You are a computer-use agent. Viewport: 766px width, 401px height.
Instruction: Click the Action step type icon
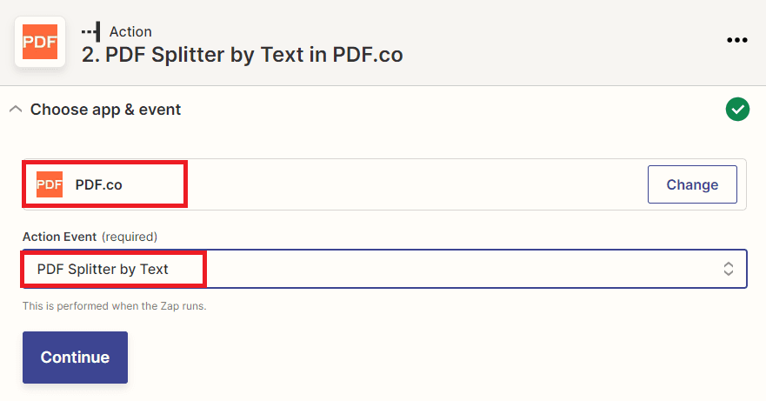point(90,31)
